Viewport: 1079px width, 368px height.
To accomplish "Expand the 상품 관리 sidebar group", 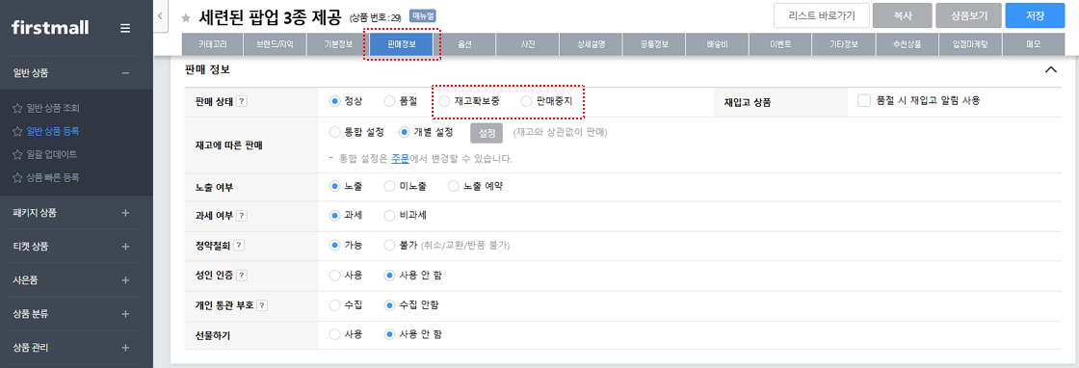I will click(125, 348).
